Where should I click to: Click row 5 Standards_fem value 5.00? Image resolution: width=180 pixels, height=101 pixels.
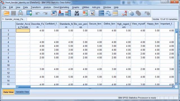click(66, 46)
